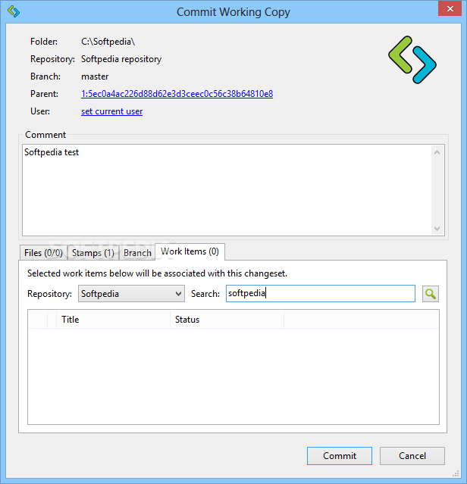The image size is (467, 484).
Task: Click the green magnifier search button
Action: click(431, 294)
